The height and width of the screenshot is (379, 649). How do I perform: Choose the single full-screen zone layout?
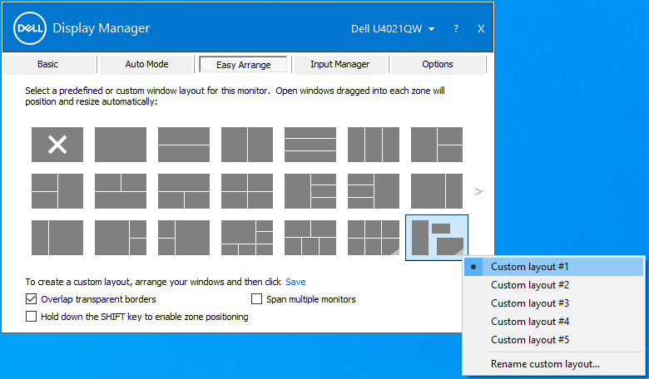tap(121, 145)
